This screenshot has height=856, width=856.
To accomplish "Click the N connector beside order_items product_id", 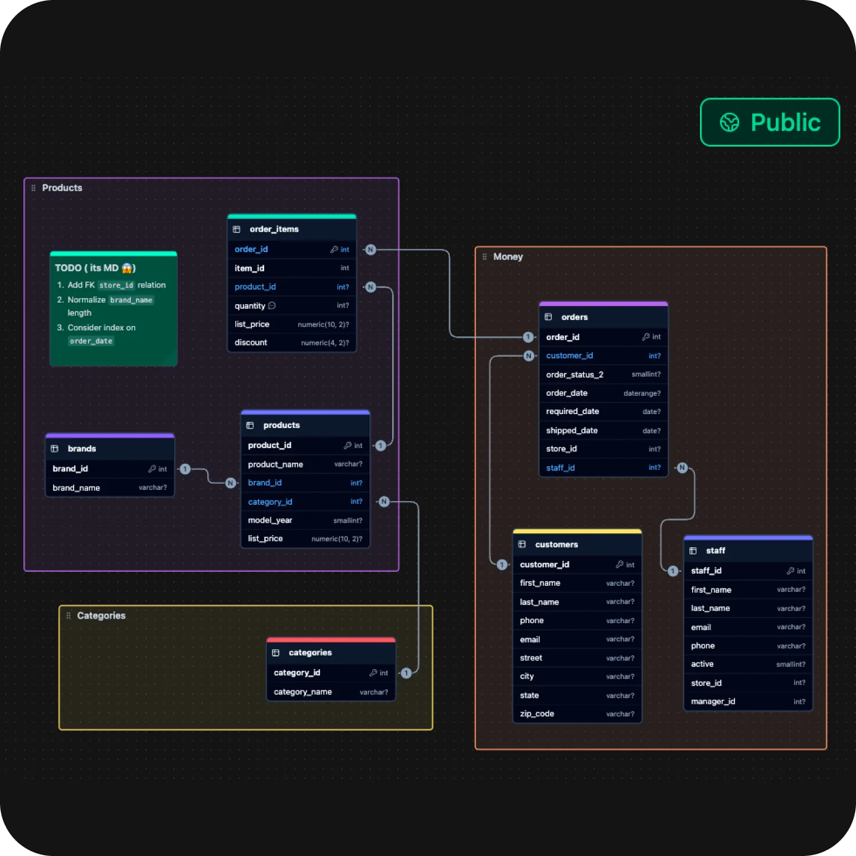I will click(371, 287).
